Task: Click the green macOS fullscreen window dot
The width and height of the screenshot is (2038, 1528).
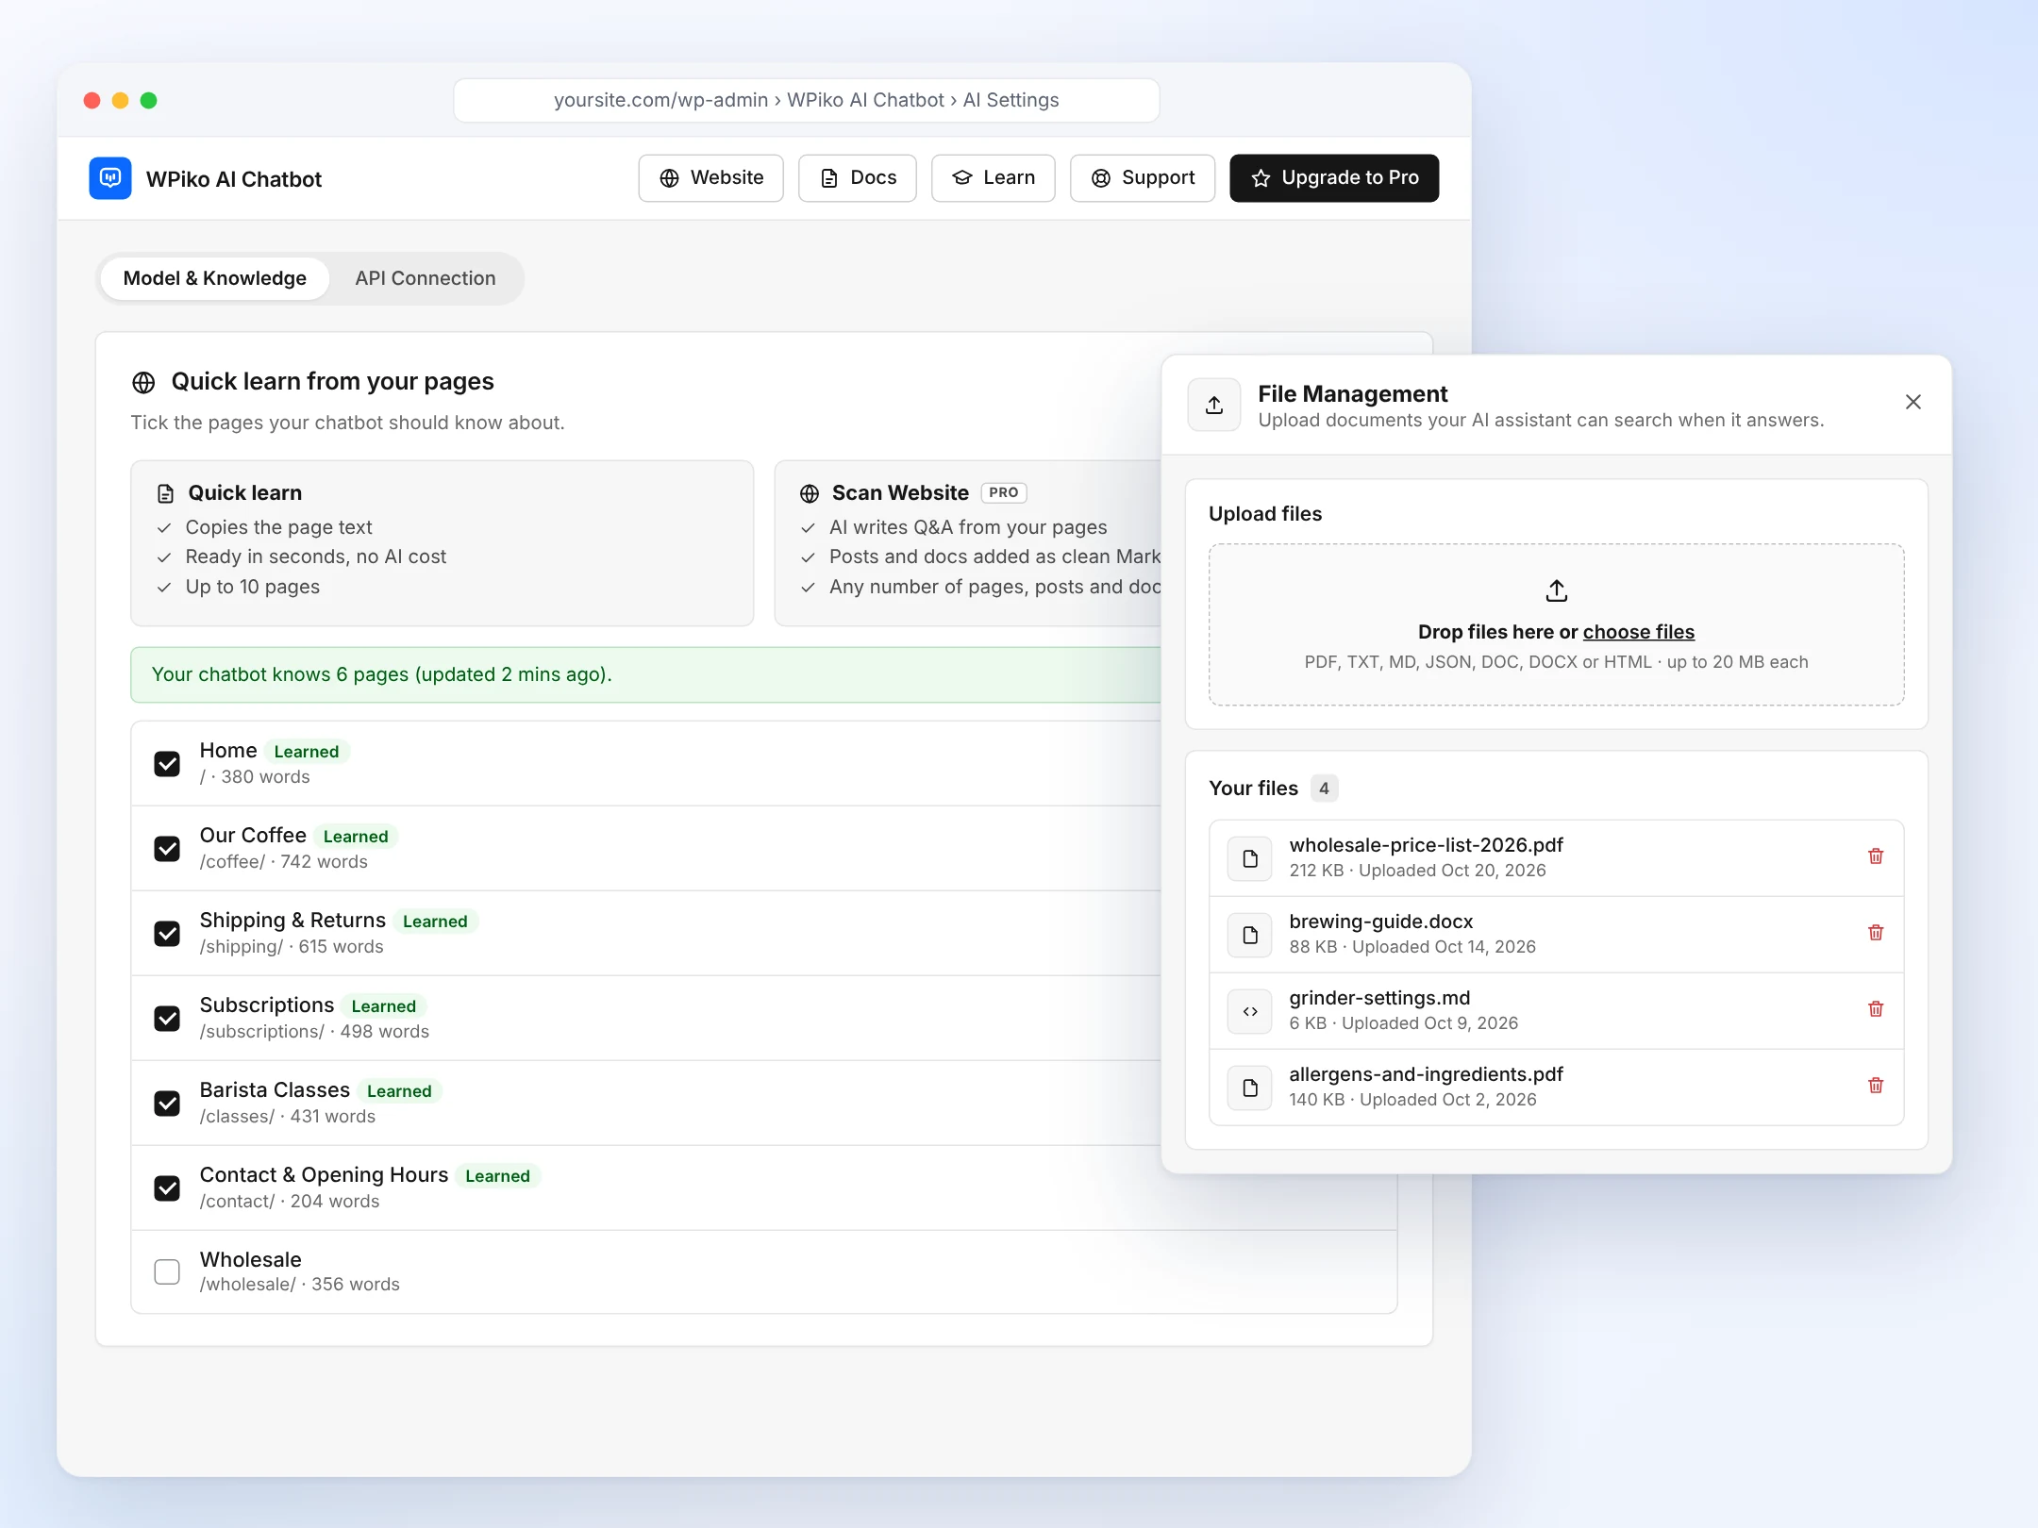Action: pyautogui.click(x=148, y=100)
